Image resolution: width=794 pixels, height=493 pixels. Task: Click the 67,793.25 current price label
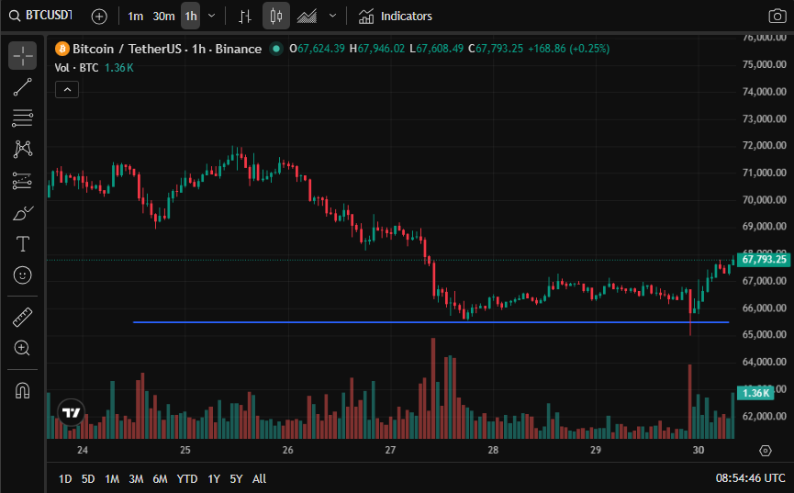[764, 260]
